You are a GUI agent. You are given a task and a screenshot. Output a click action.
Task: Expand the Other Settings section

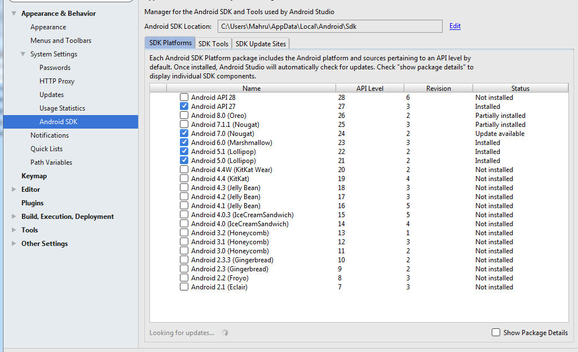[x=14, y=244]
